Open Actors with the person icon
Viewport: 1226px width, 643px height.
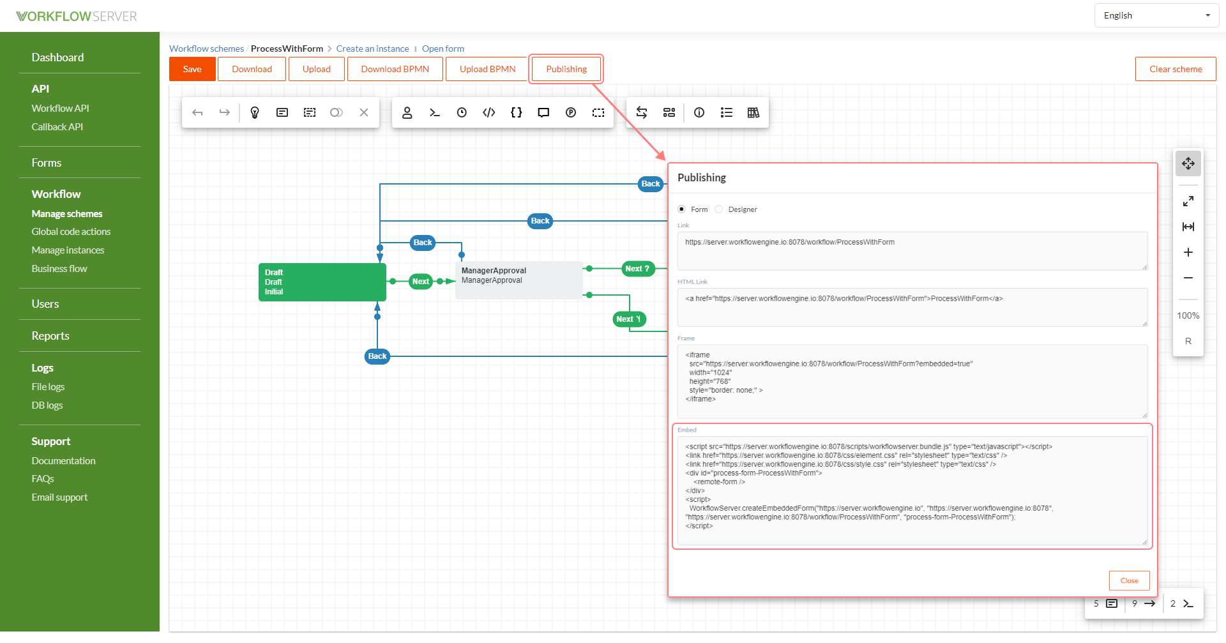point(407,112)
